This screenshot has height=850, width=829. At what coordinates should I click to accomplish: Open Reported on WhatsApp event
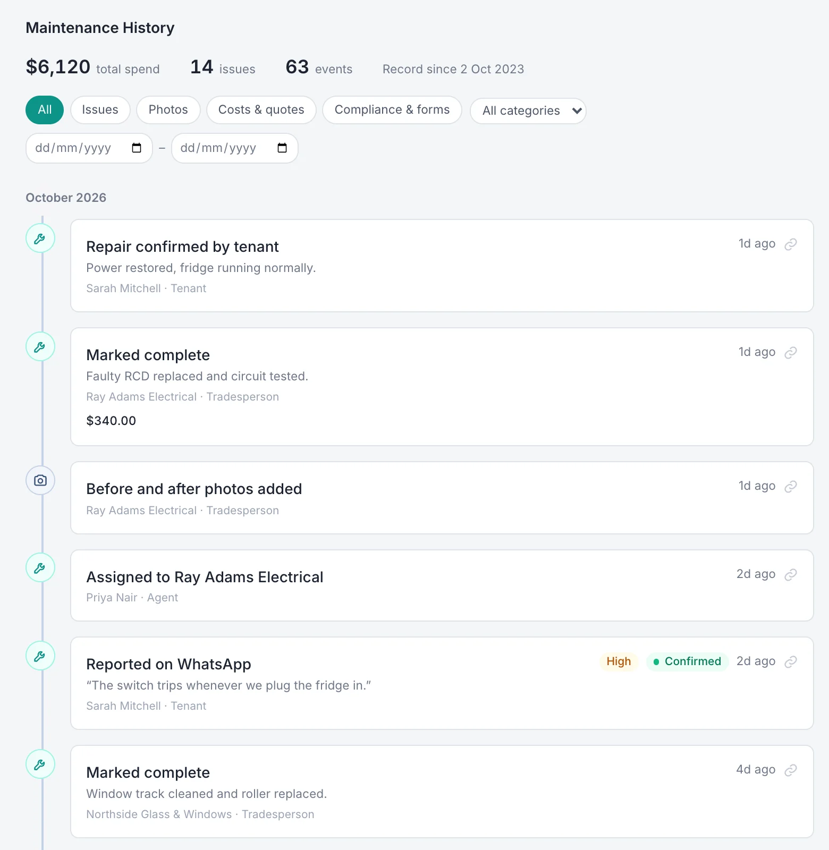[x=442, y=683]
